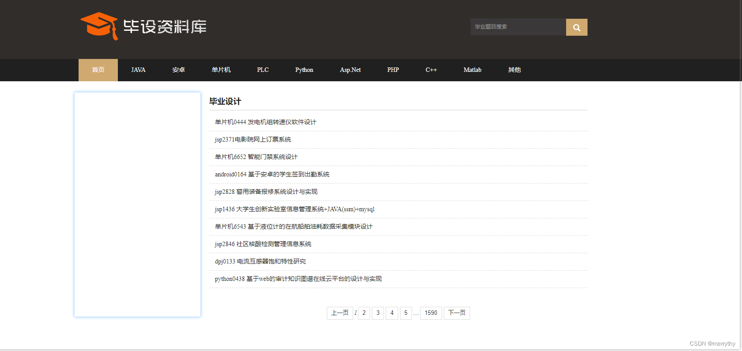
Task: Open the Python category
Action: click(x=304, y=70)
